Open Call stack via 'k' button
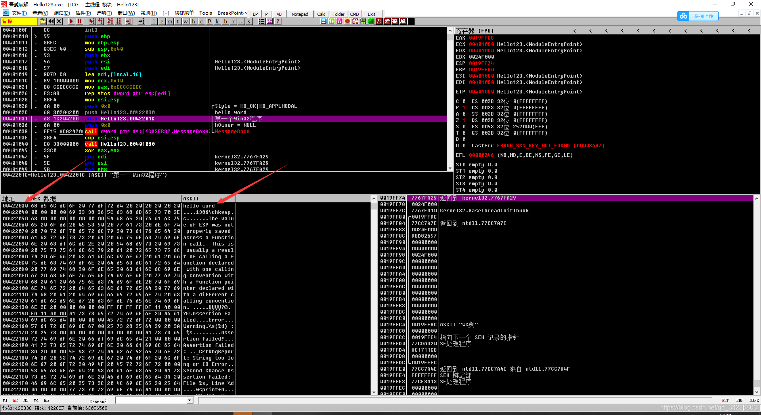Screen dimensions: 761x415 218,21
